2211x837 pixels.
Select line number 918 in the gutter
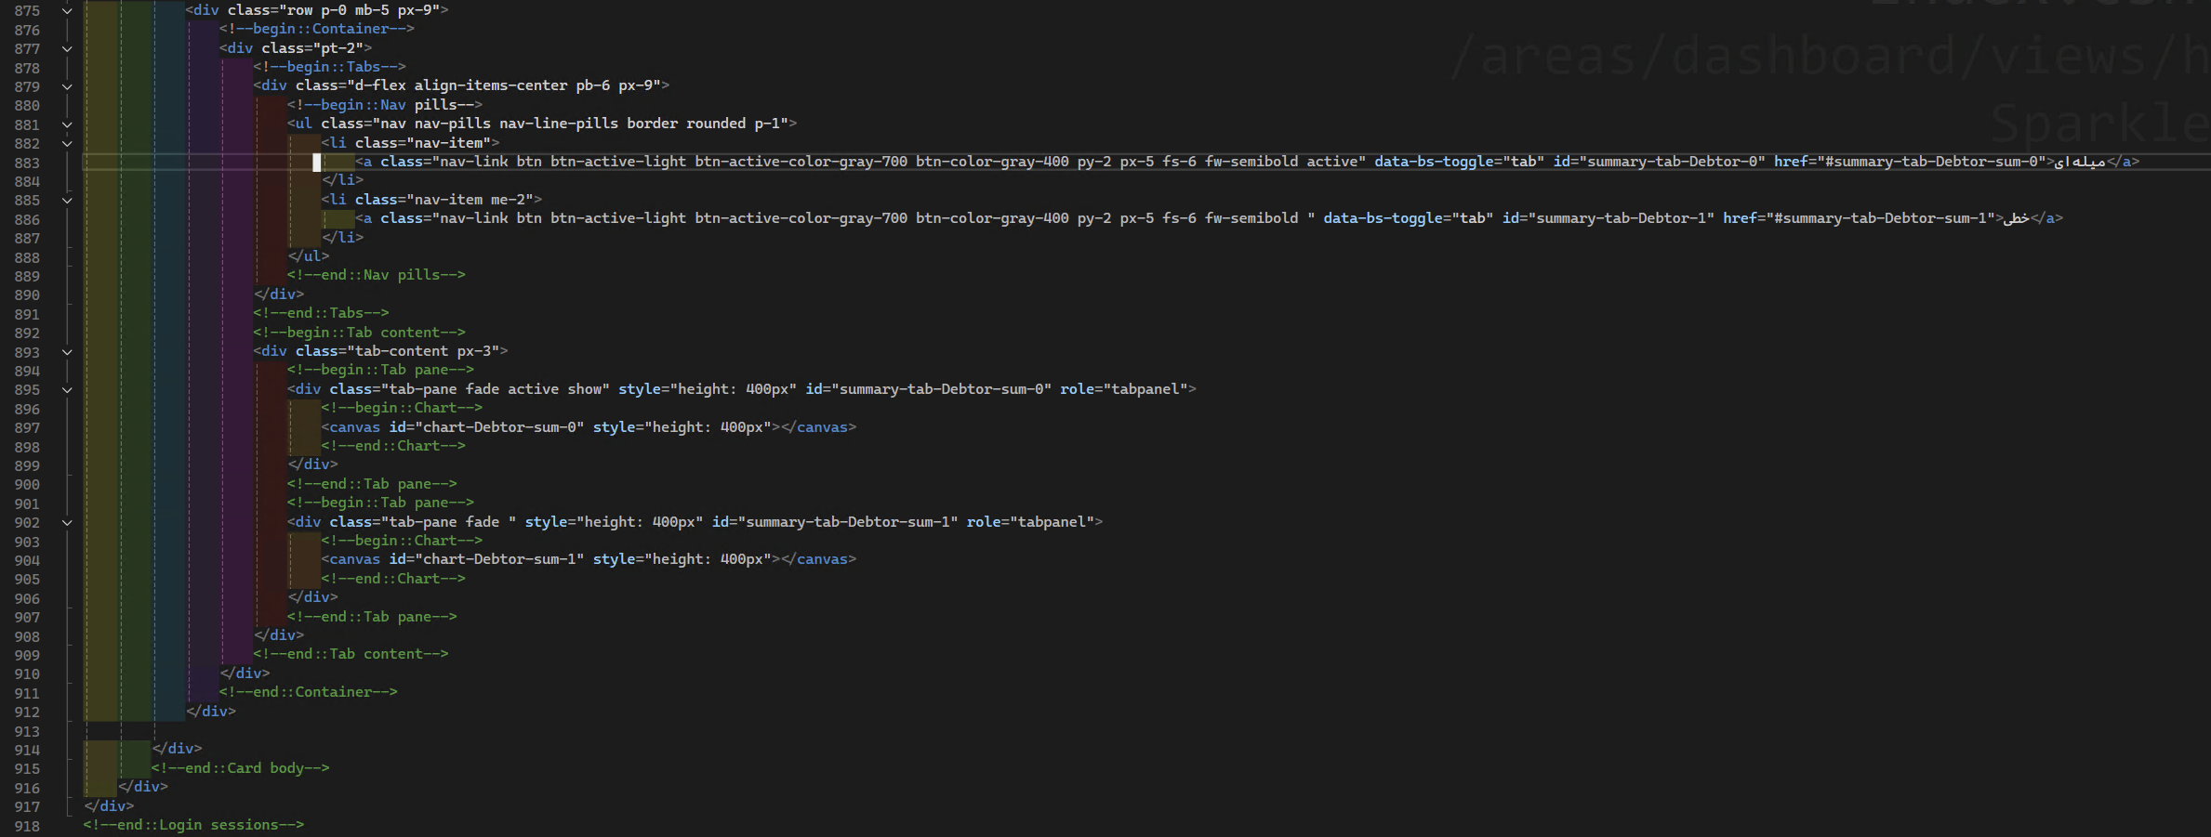27,826
